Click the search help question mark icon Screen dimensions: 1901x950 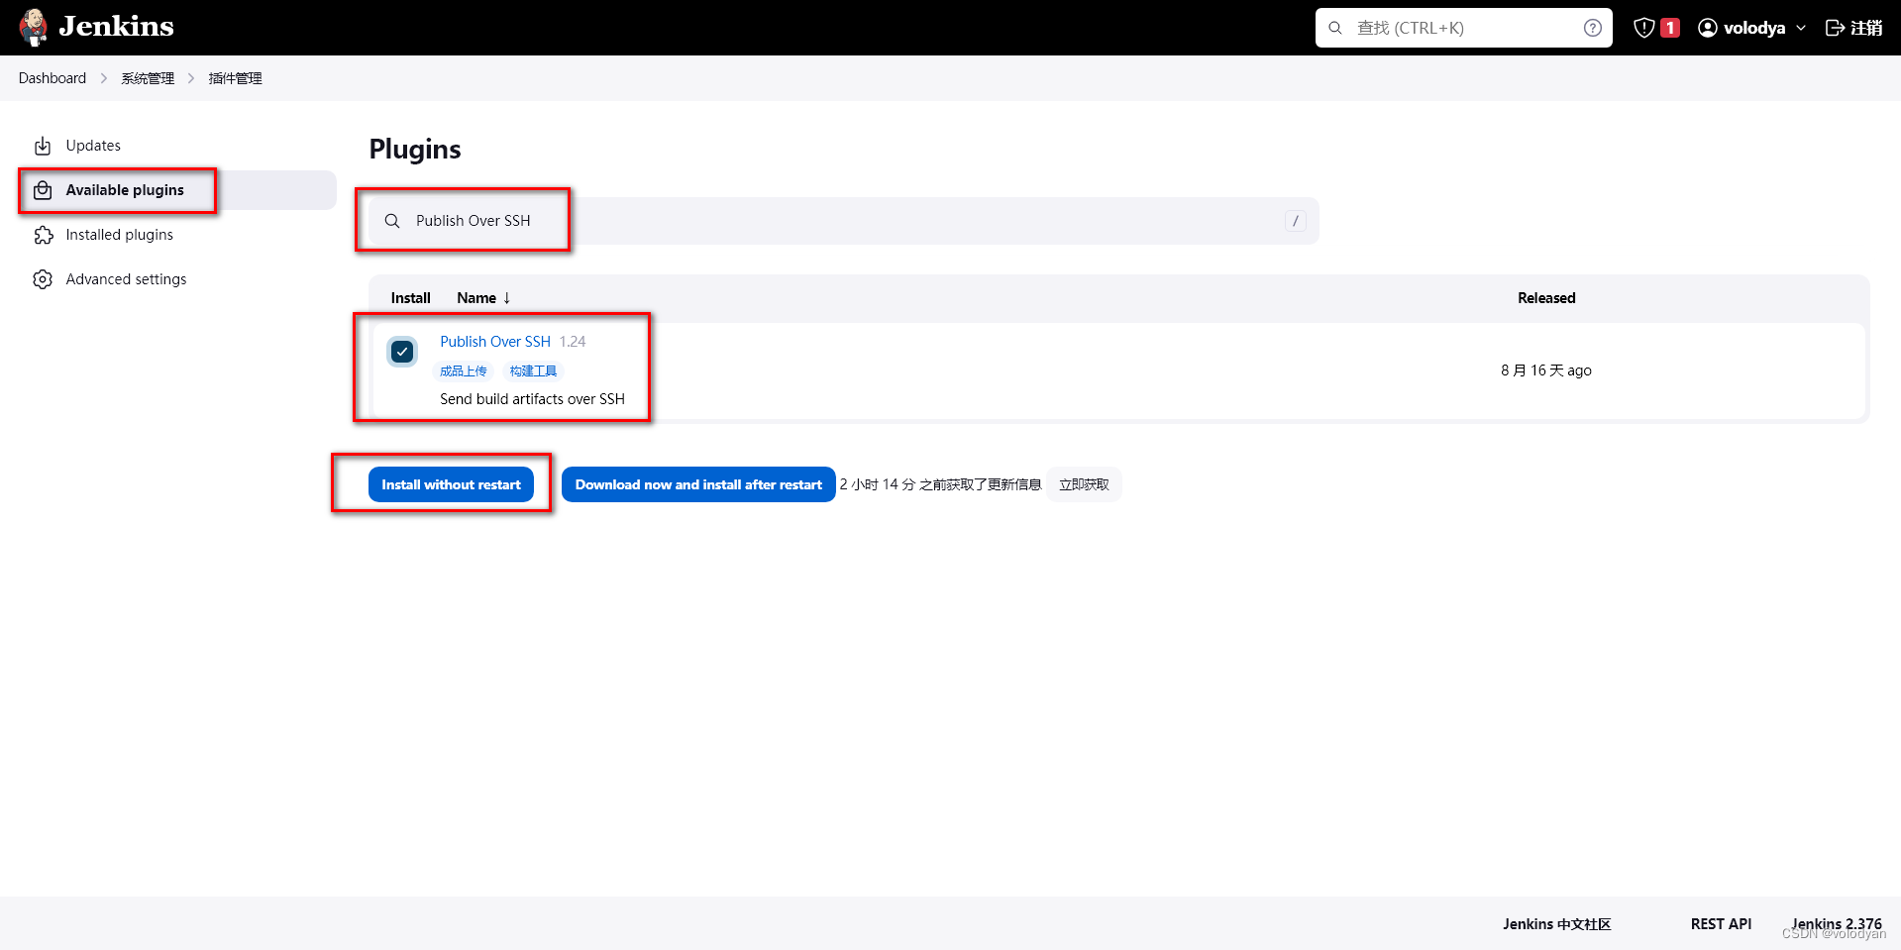coord(1592,28)
